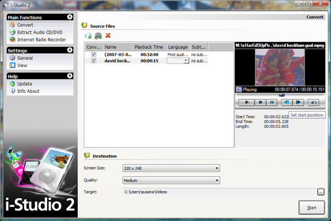Collapse the Help panel

coord(70,76)
